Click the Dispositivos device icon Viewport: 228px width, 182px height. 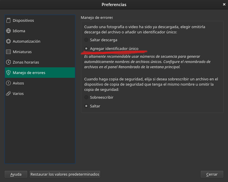point(9,20)
